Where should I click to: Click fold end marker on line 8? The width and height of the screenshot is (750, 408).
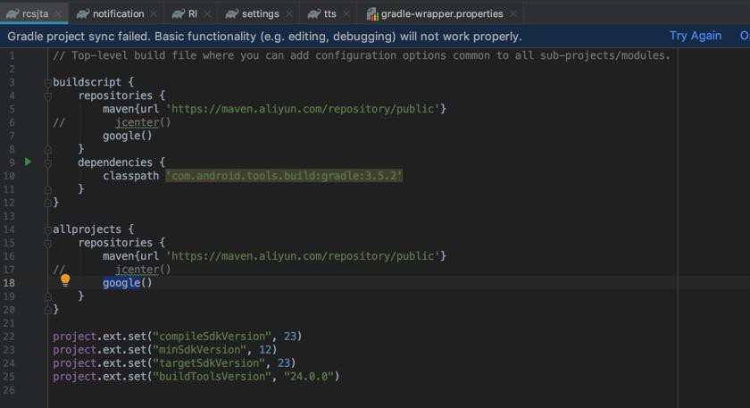click(48, 149)
